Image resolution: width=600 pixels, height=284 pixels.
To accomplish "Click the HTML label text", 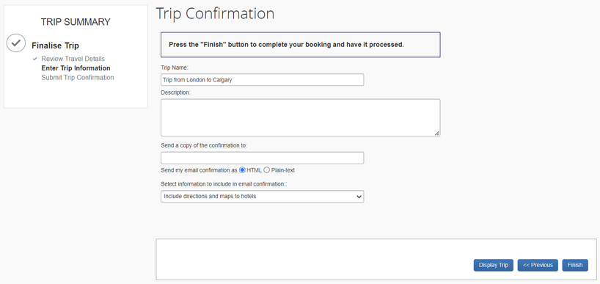I will tap(254, 170).
